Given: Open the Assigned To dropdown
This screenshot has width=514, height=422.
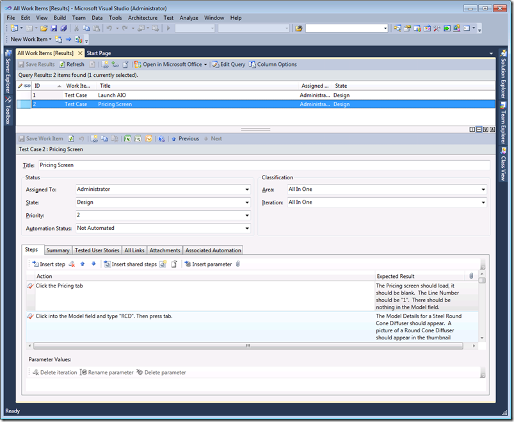Looking at the screenshot, I should click(x=247, y=190).
